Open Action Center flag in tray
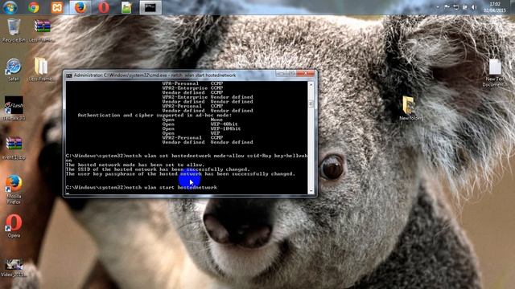This screenshot has height=289, width=515. (447, 7)
